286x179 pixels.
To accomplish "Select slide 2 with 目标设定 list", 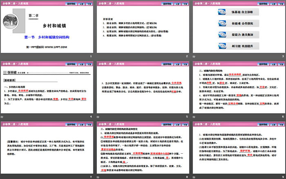I will coord(143,29).
